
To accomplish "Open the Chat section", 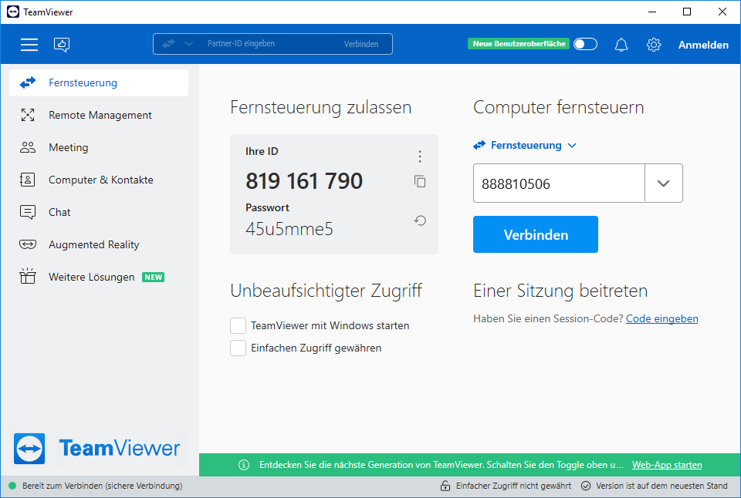I will (99, 212).
